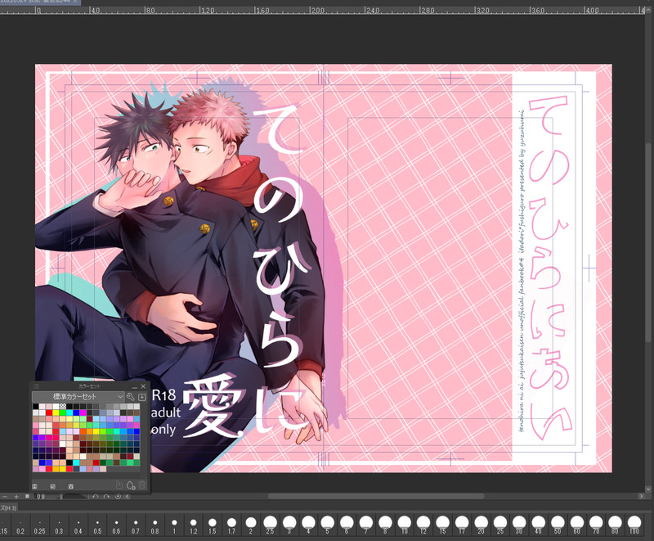Select brush size 30

coord(519,525)
